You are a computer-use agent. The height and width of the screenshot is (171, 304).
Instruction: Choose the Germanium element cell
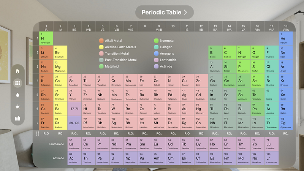230,81
